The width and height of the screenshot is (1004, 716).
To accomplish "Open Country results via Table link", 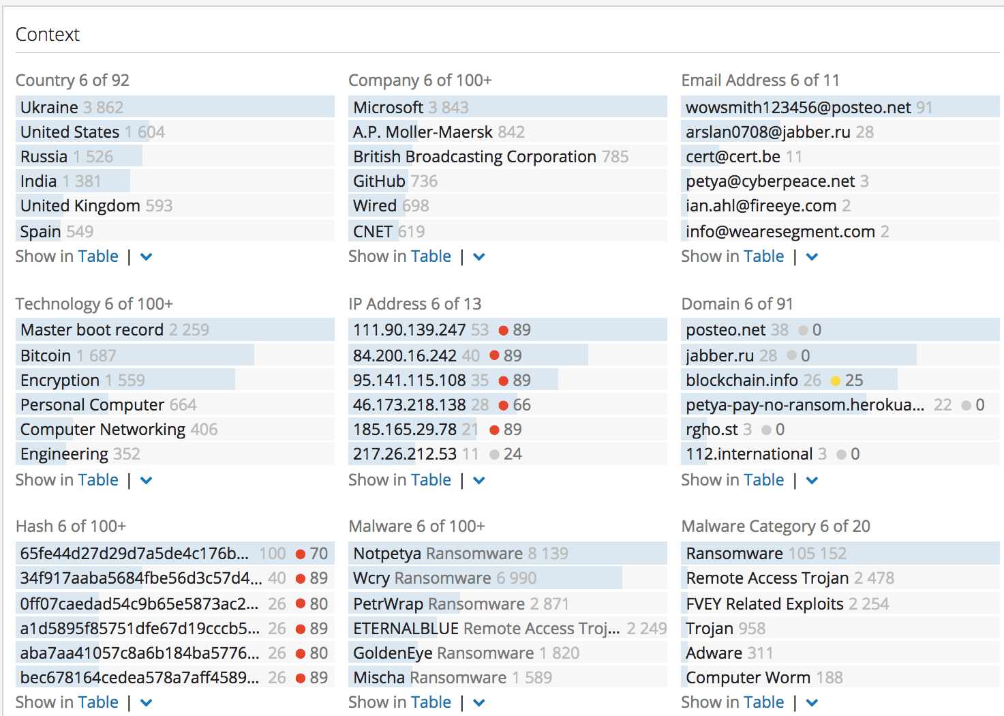I will tap(98, 256).
